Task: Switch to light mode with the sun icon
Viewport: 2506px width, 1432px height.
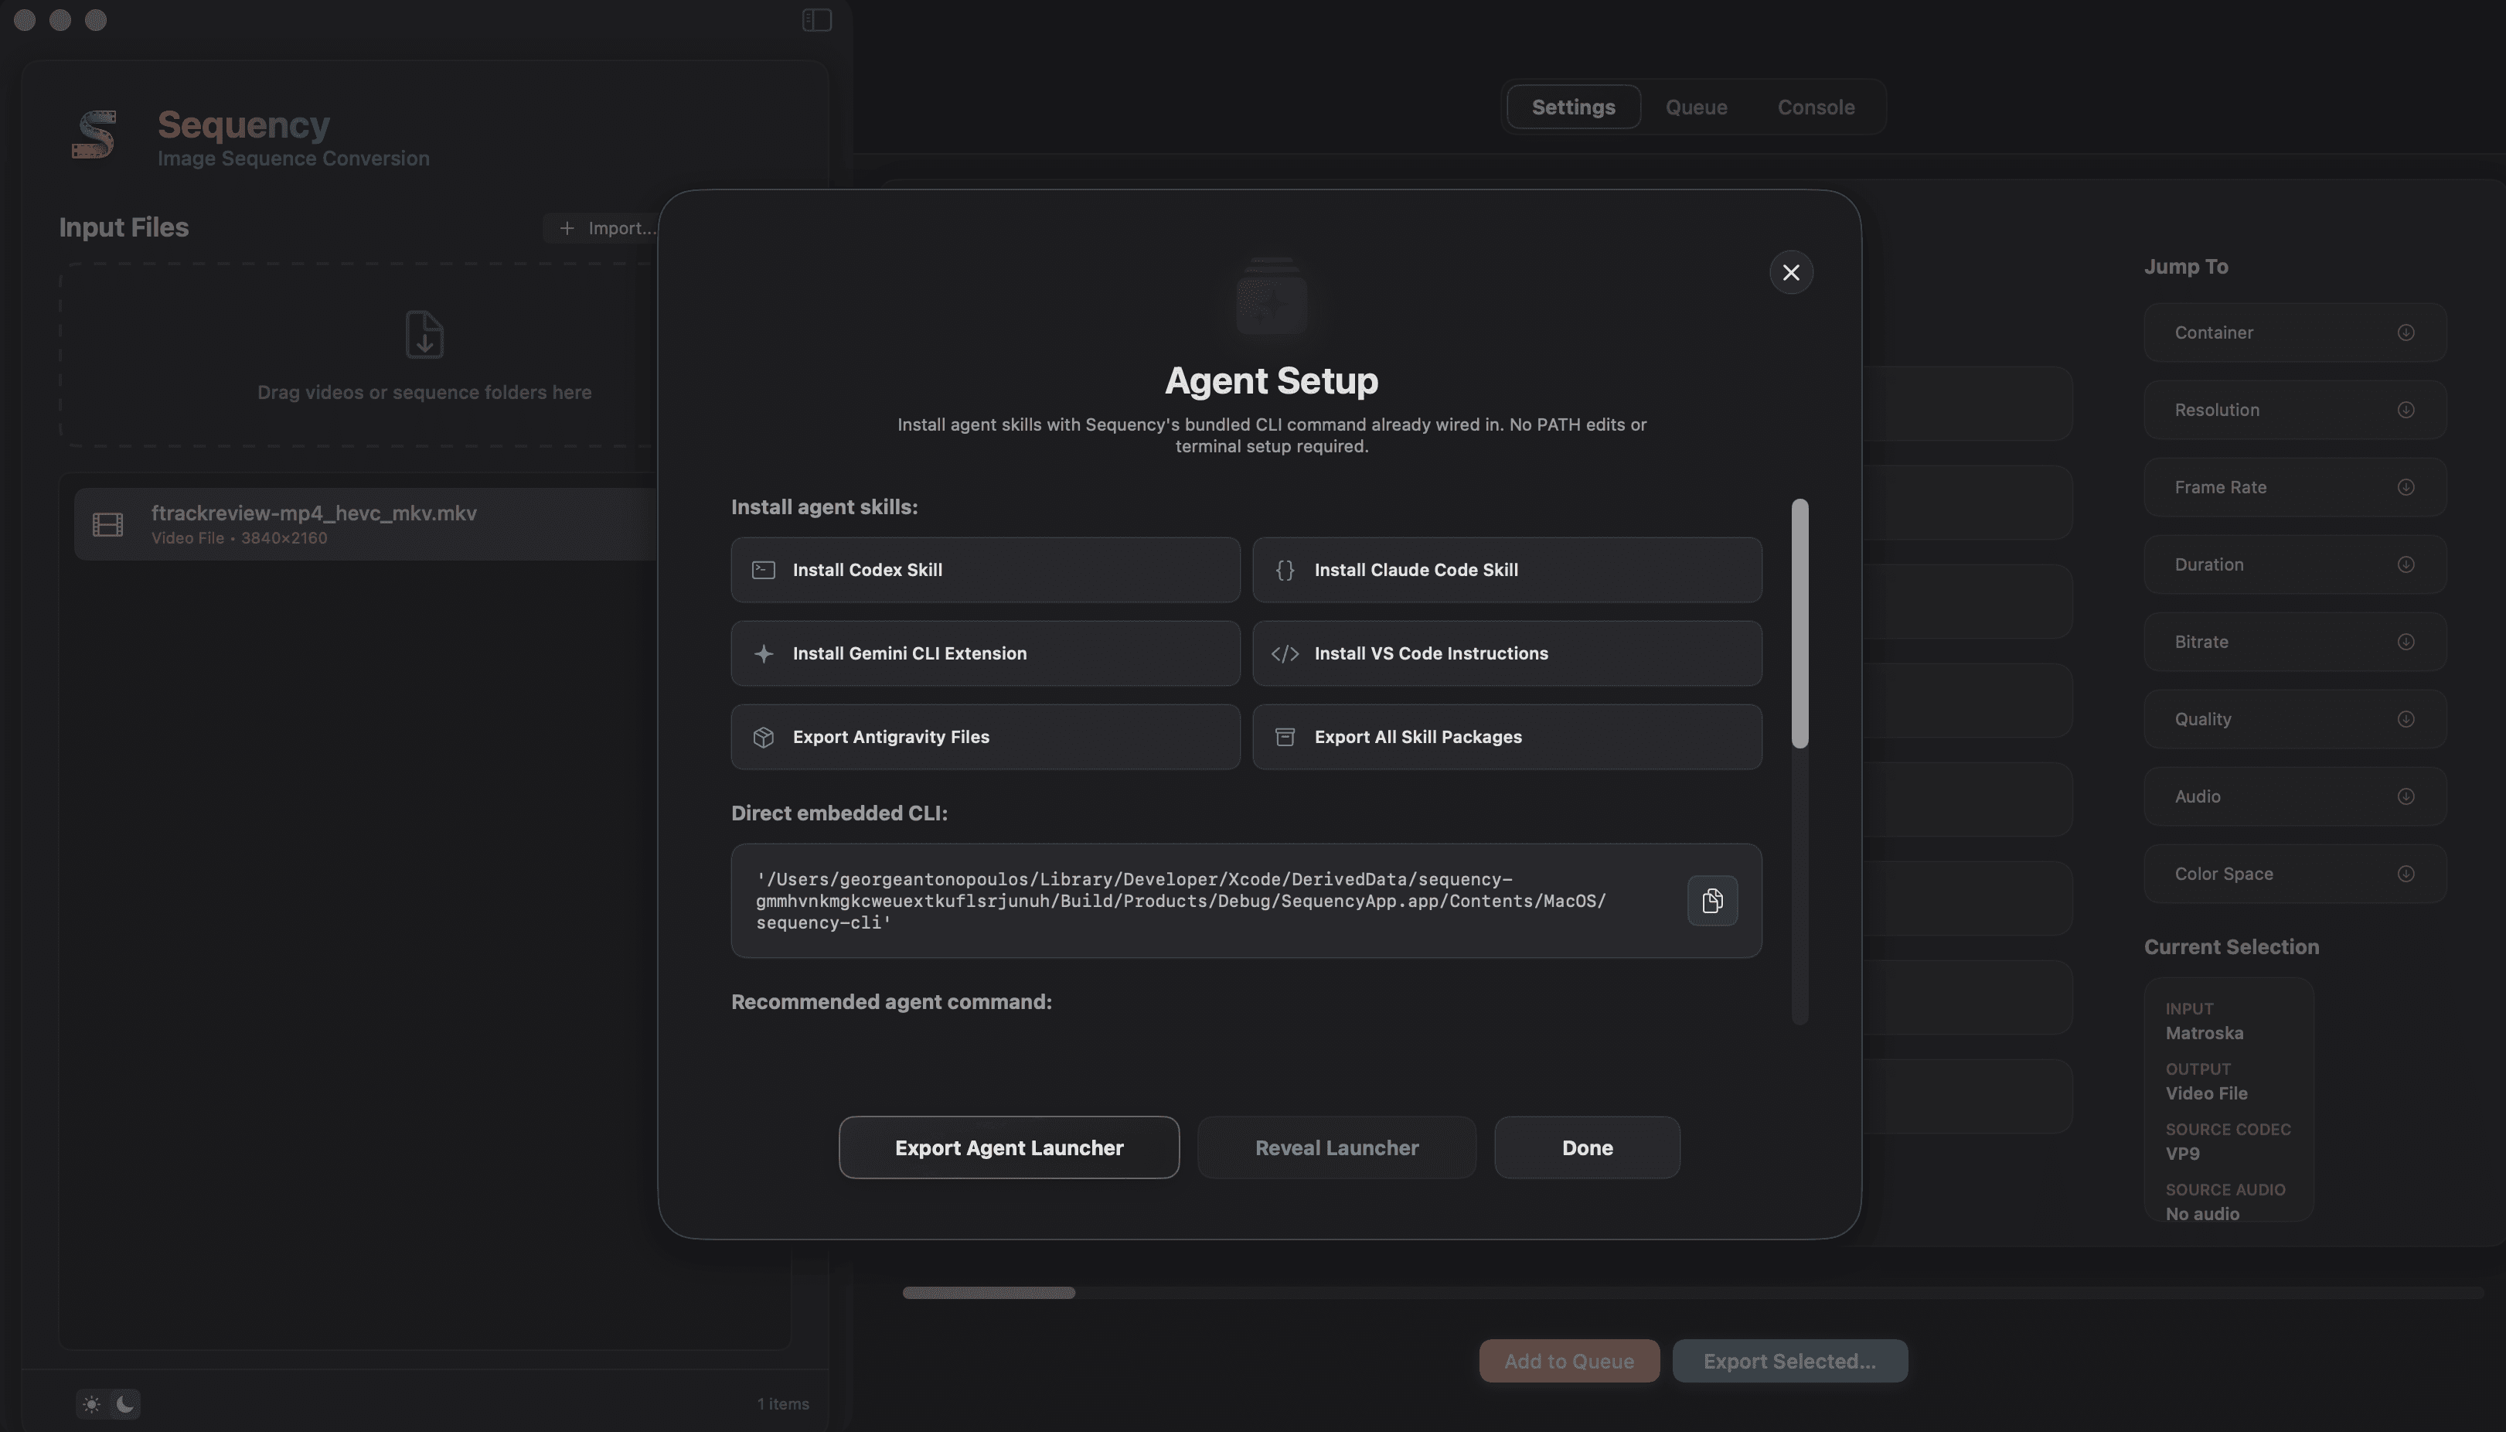Action: [91, 1404]
